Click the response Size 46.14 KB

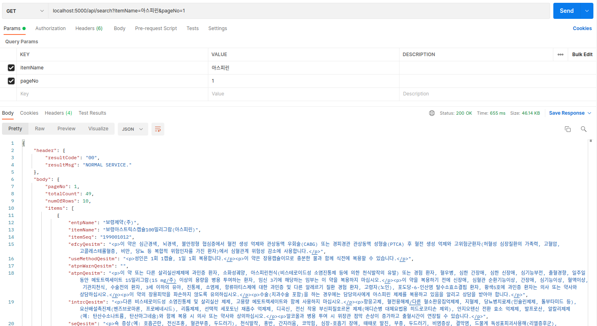[x=525, y=113]
